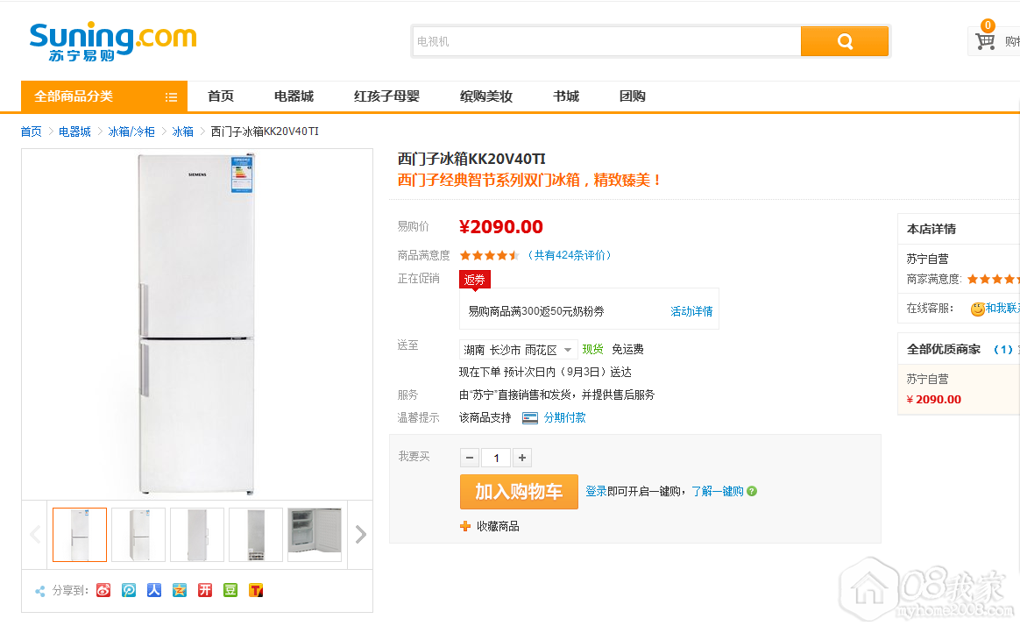1020x626 pixels.
Task: Go to the 红孩子母婴 navigation tab
Action: (386, 96)
